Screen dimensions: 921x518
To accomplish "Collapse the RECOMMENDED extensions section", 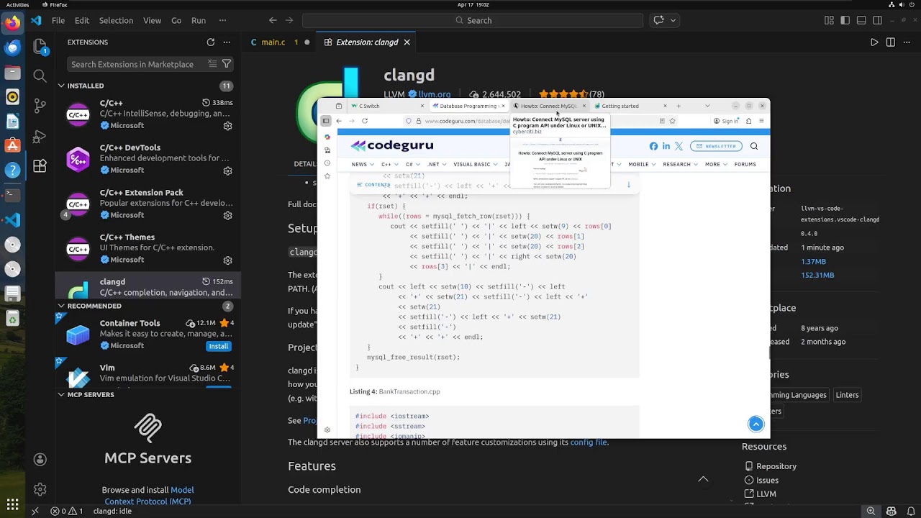I will (61, 306).
